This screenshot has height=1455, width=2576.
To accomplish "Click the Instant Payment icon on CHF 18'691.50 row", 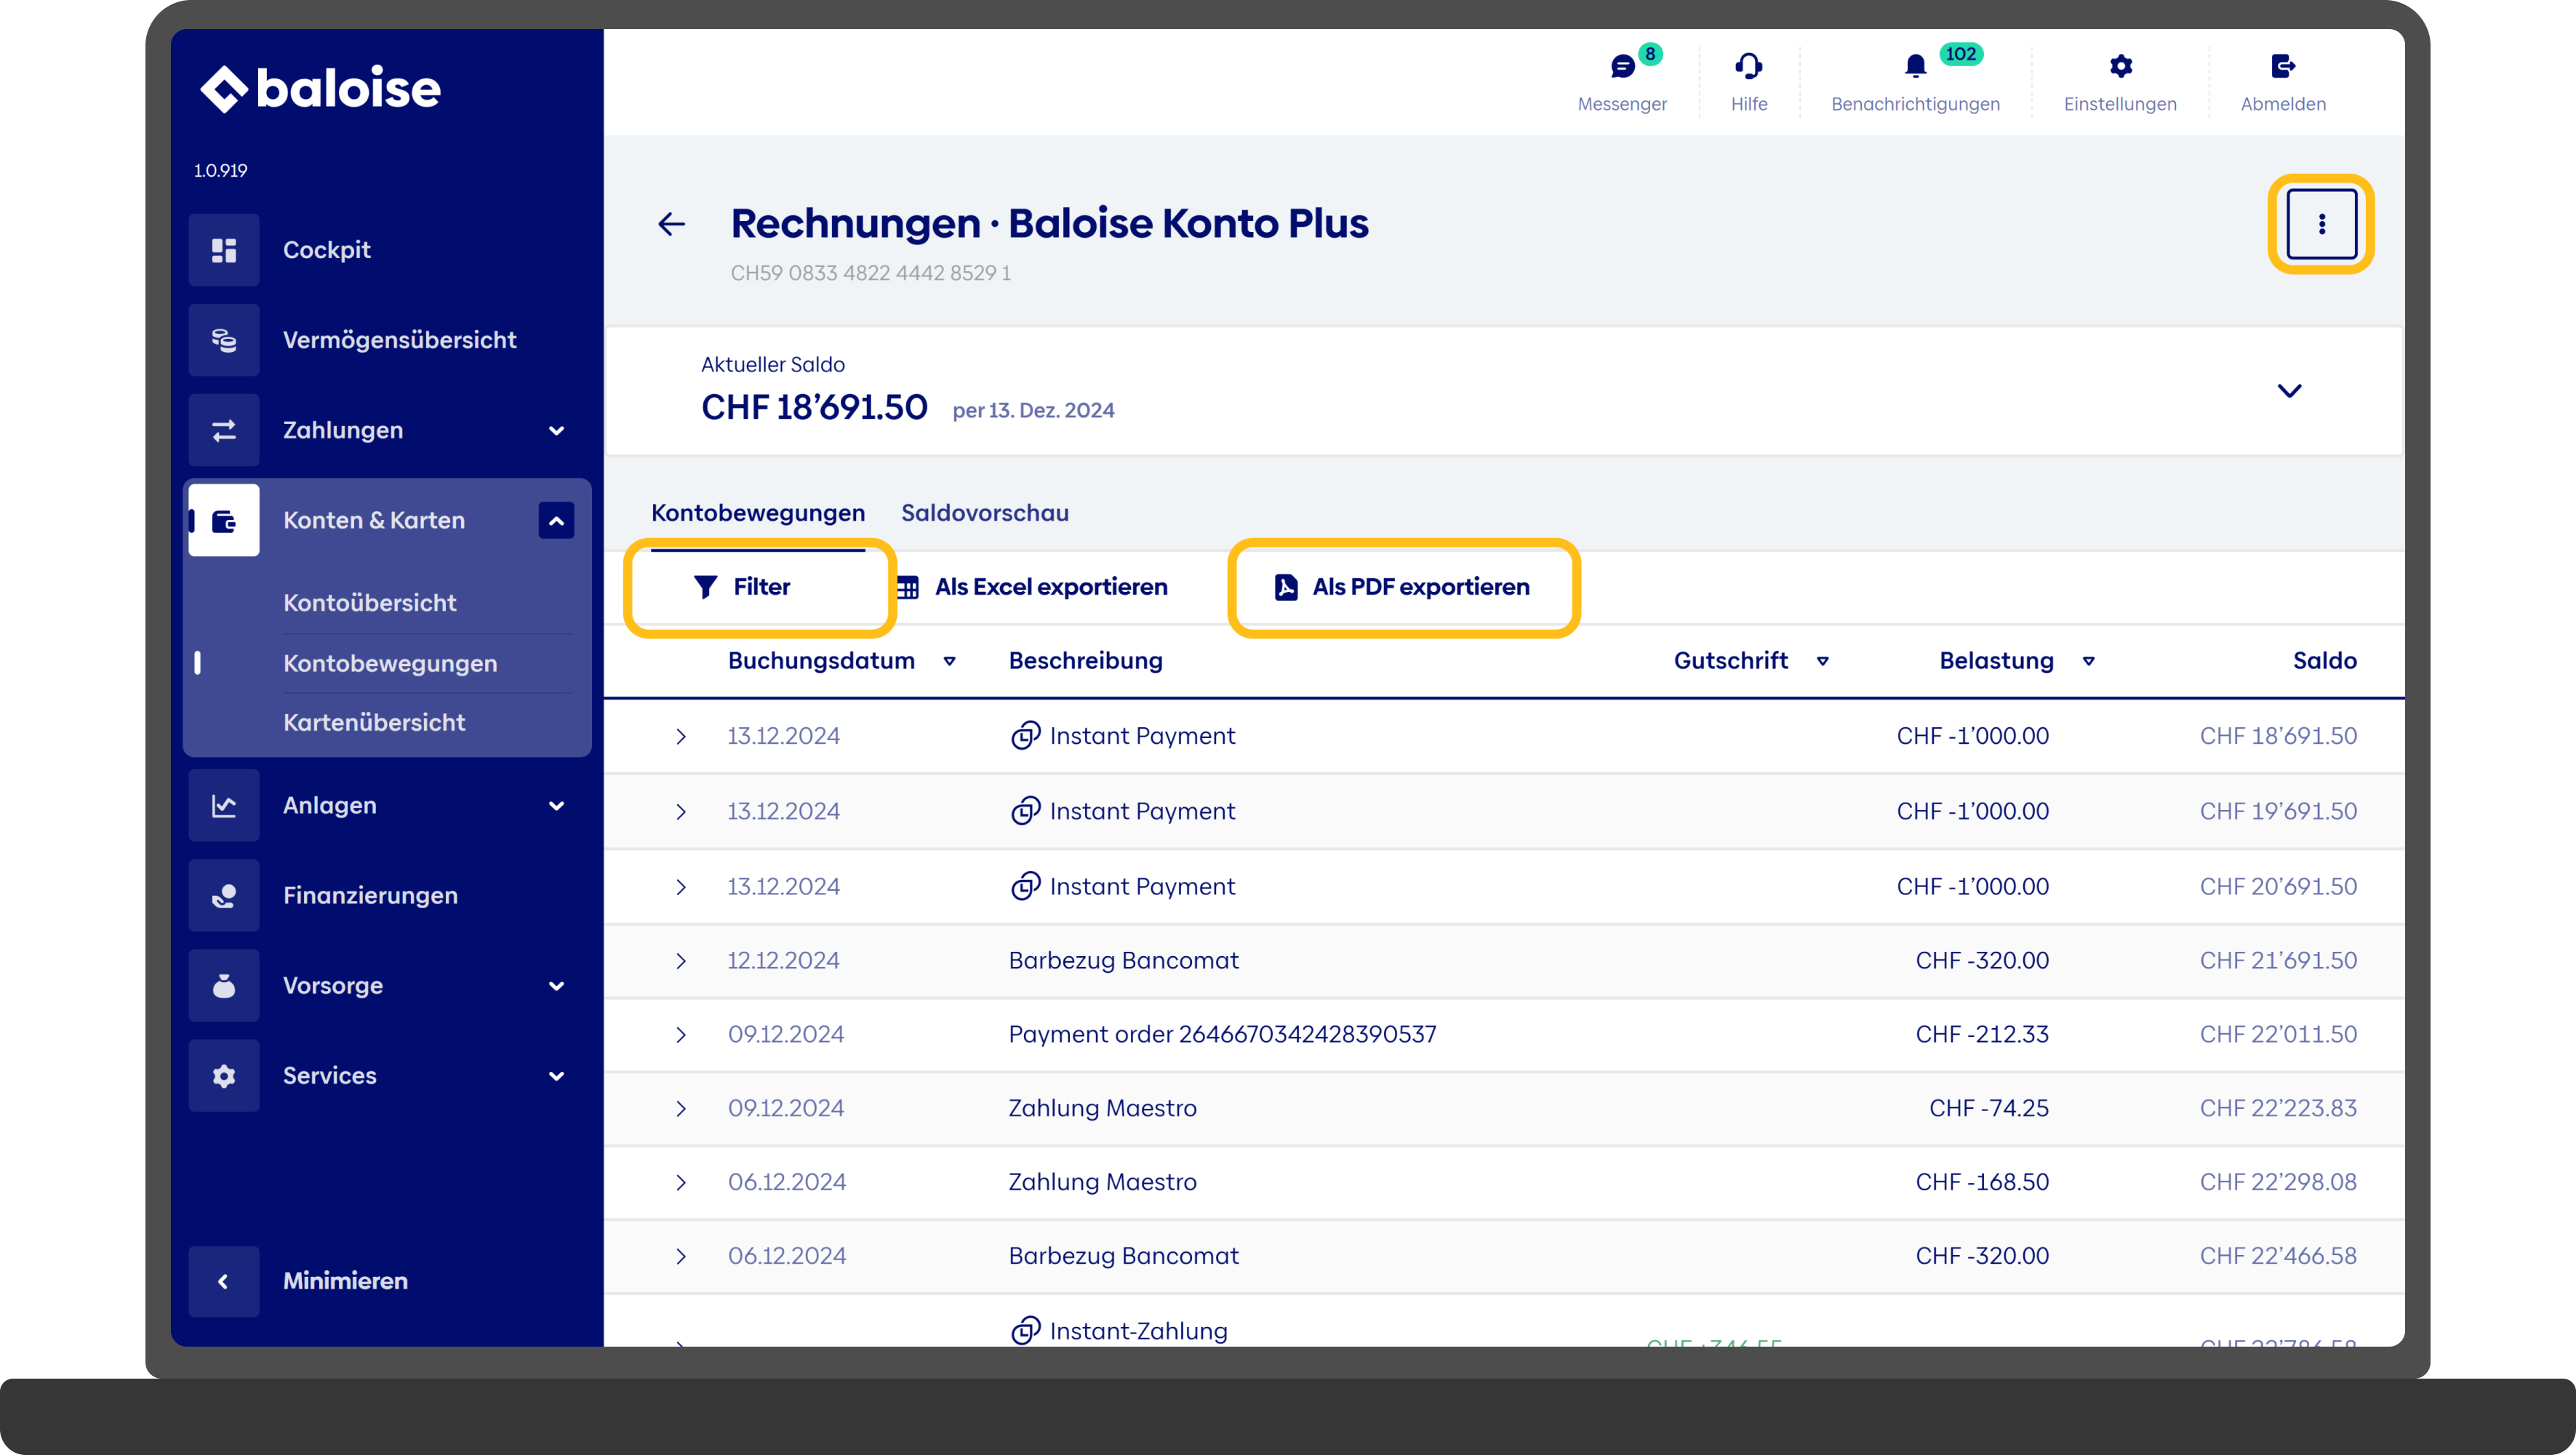I will tap(1025, 736).
